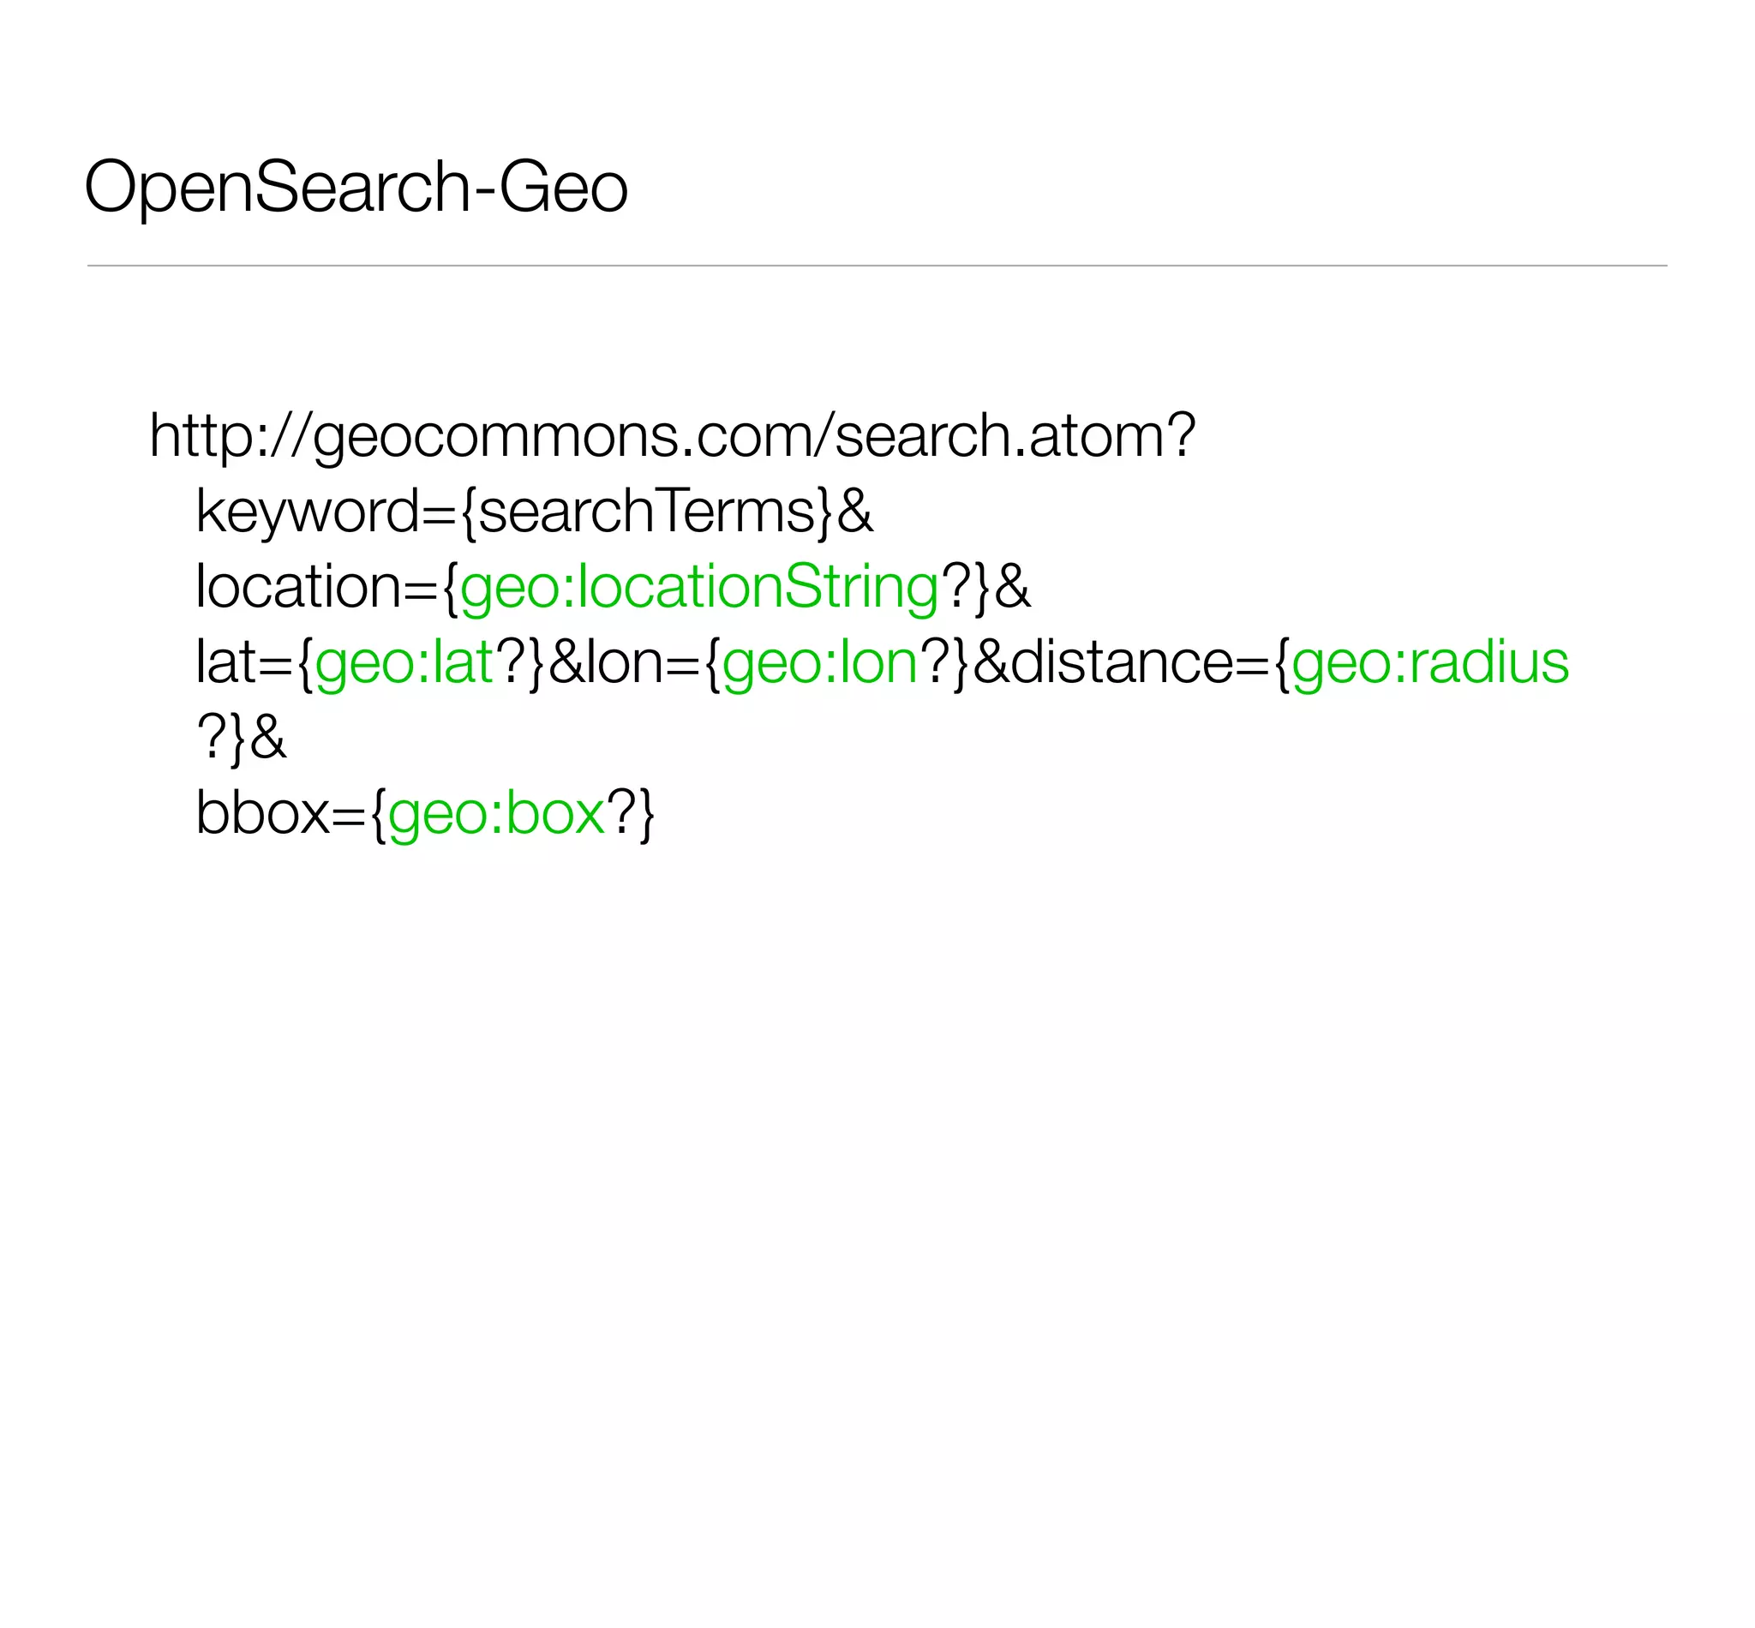Click the green geo:box text
Viewport: 1755px width, 1628px height.
pos(496,814)
